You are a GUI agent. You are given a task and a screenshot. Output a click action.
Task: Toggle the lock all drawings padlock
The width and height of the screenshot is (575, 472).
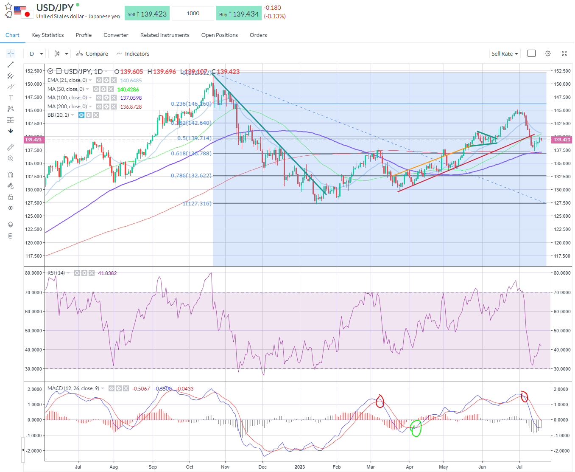pos(11,197)
